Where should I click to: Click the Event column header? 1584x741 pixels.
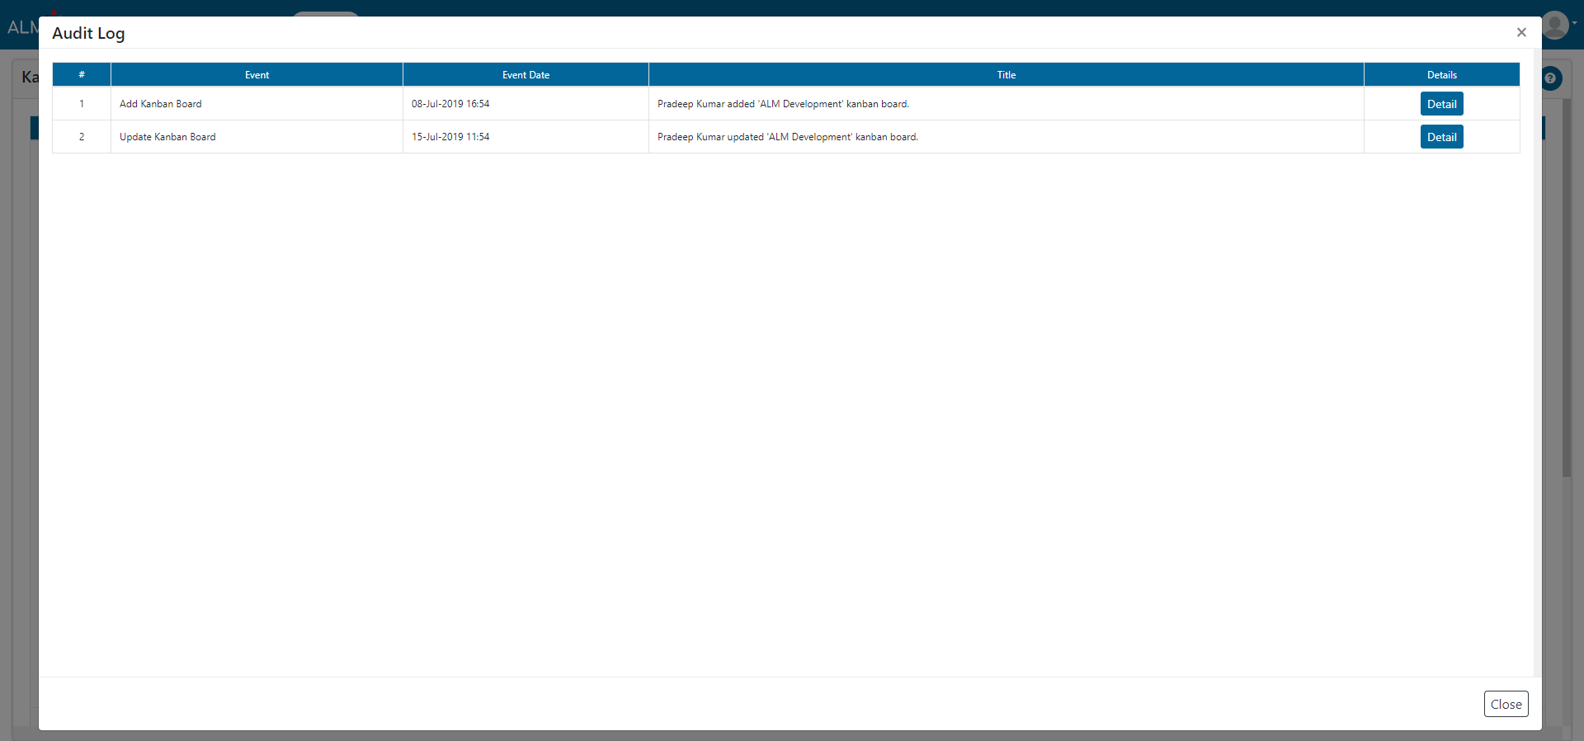[257, 74]
